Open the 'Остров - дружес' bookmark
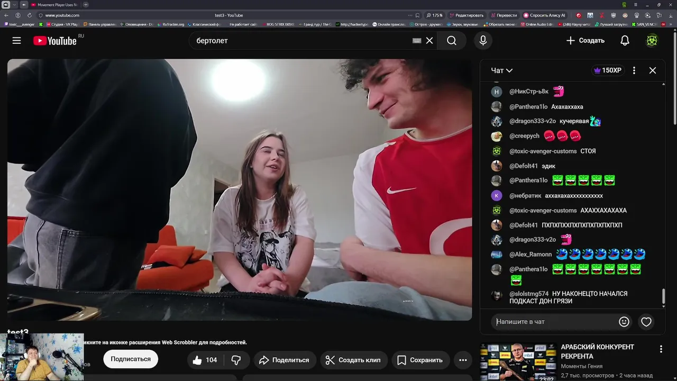The image size is (677, 381). [426, 24]
